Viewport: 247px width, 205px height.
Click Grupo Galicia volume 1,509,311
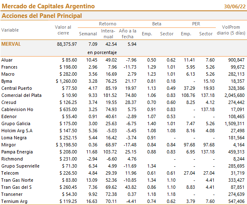coord(235,123)
